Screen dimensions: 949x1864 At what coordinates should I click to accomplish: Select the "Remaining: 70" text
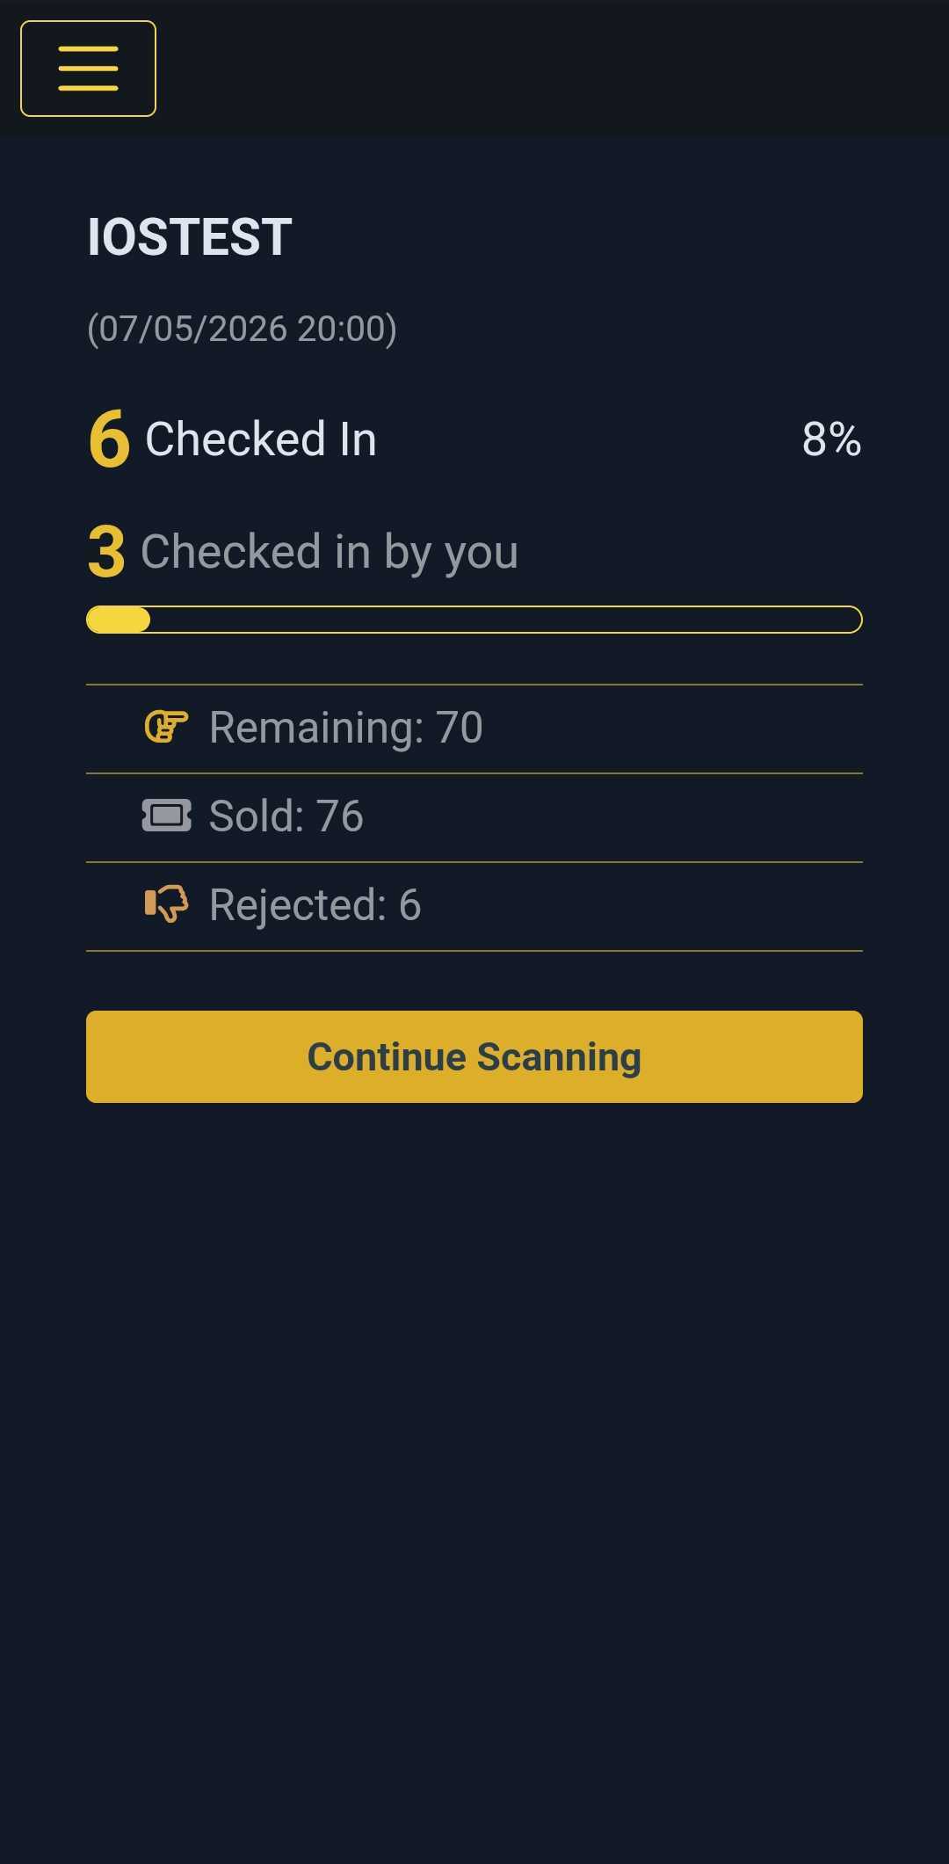coord(346,728)
